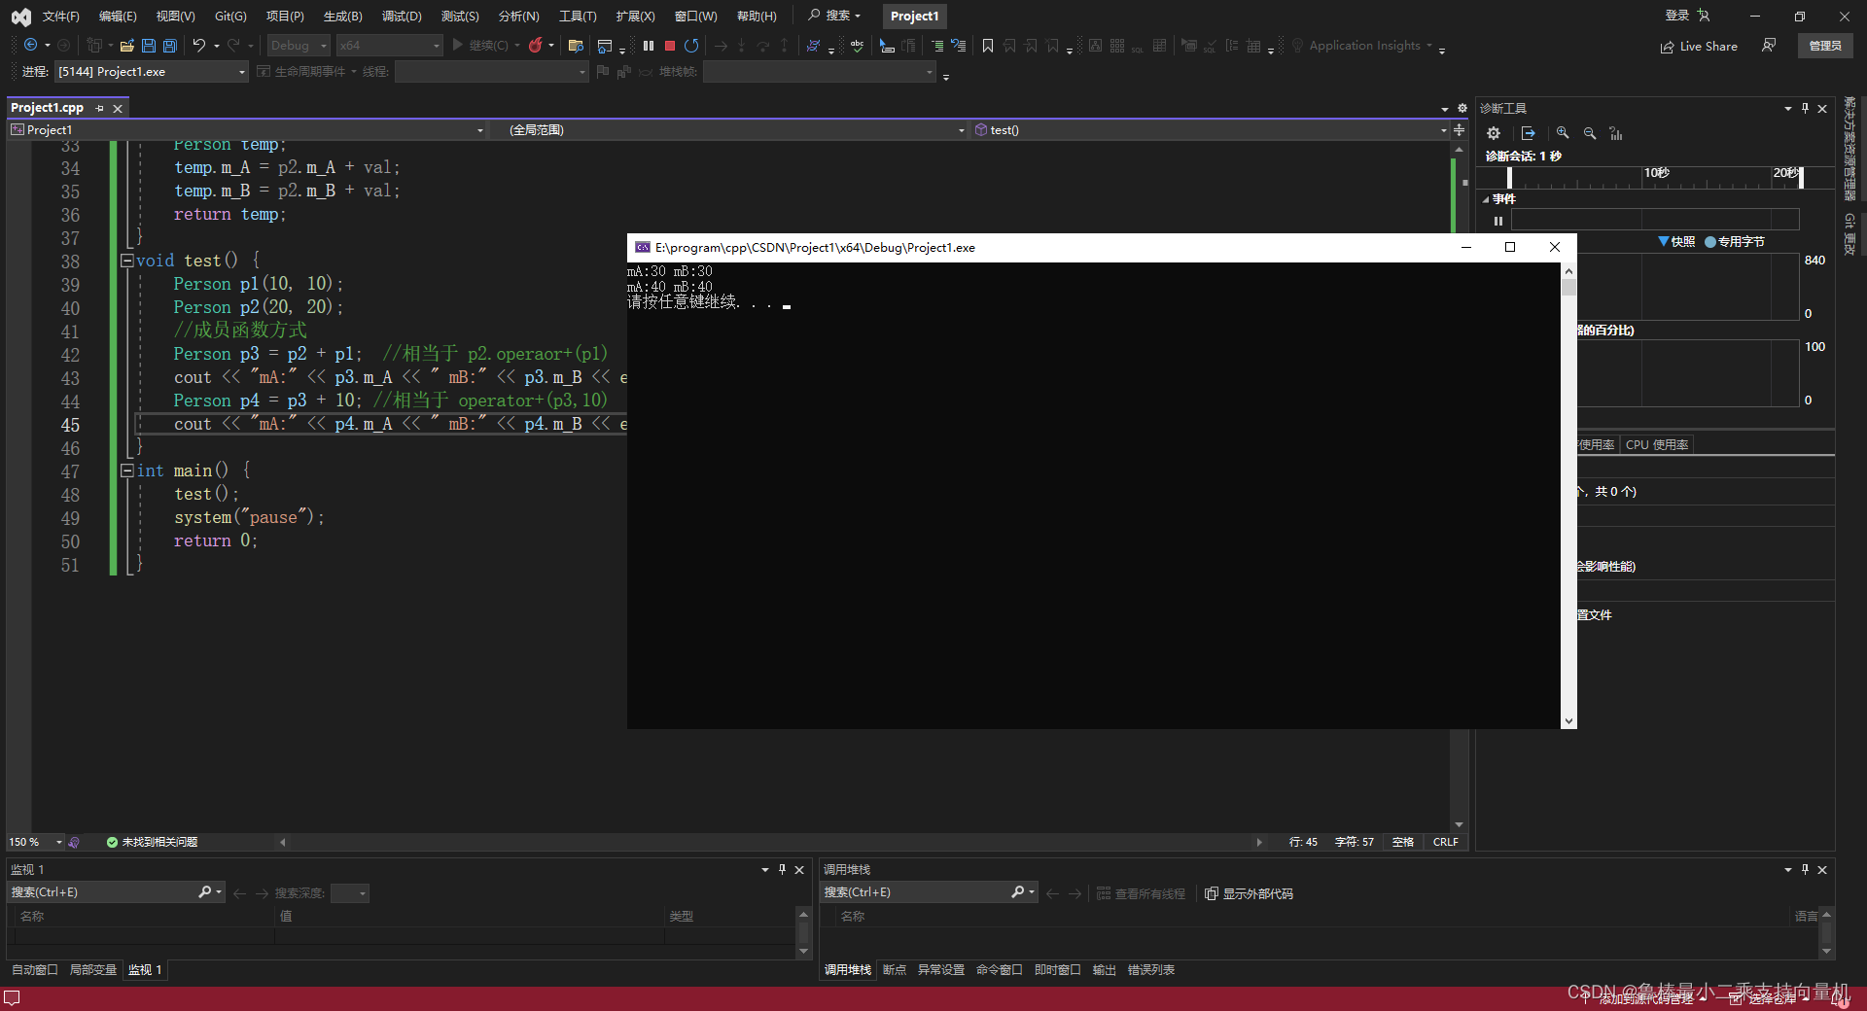Open the Project1 scope dropdown in editor
This screenshot has height=1011, width=1867.
pos(247,129)
